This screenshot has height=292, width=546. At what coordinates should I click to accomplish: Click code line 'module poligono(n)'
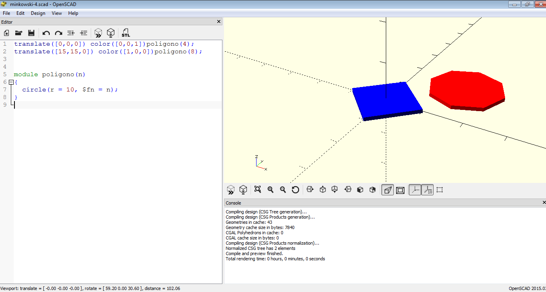point(50,74)
